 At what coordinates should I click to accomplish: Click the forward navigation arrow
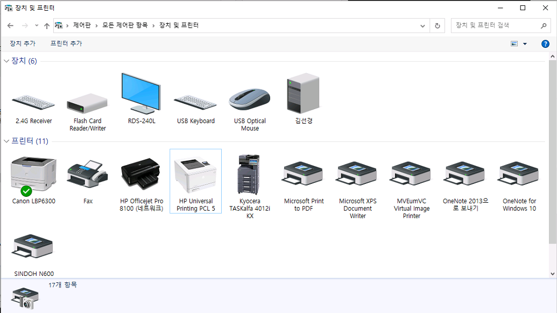coord(25,26)
